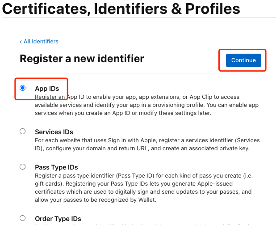Go back to All Identifiers
Viewport: 276px width, 225px height.
coord(41,42)
